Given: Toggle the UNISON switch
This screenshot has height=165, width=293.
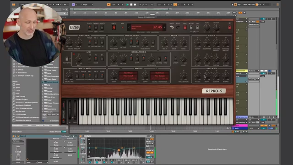Looking at the screenshot, I should [x=175, y=59].
